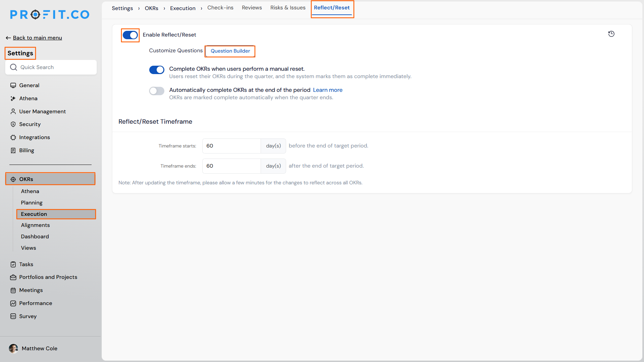Select Execution under OKRs
644x362 pixels.
[56, 214]
